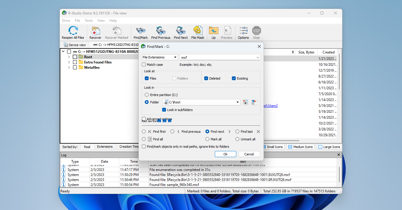The image size is (402, 210).
Task: Click the file list vertical scrollbar
Action: pyautogui.click(x=339, y=72)
